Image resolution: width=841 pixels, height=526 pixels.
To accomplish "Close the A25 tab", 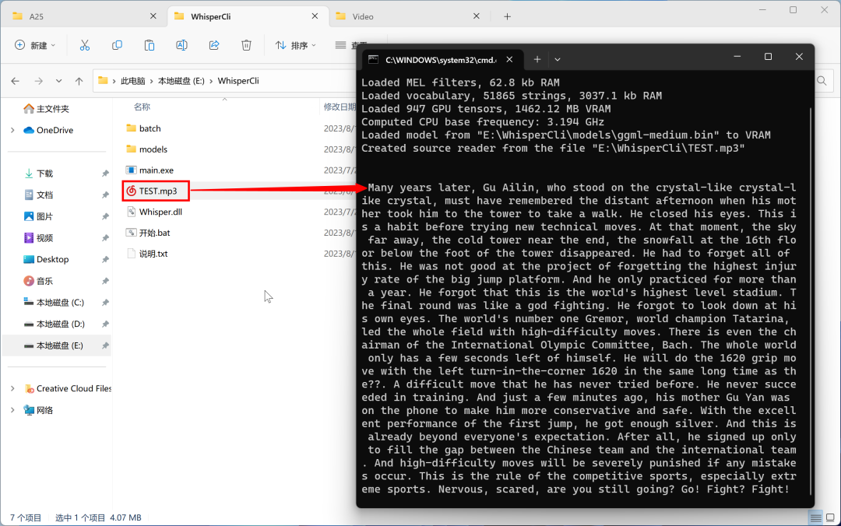I will tap(153, 16).
